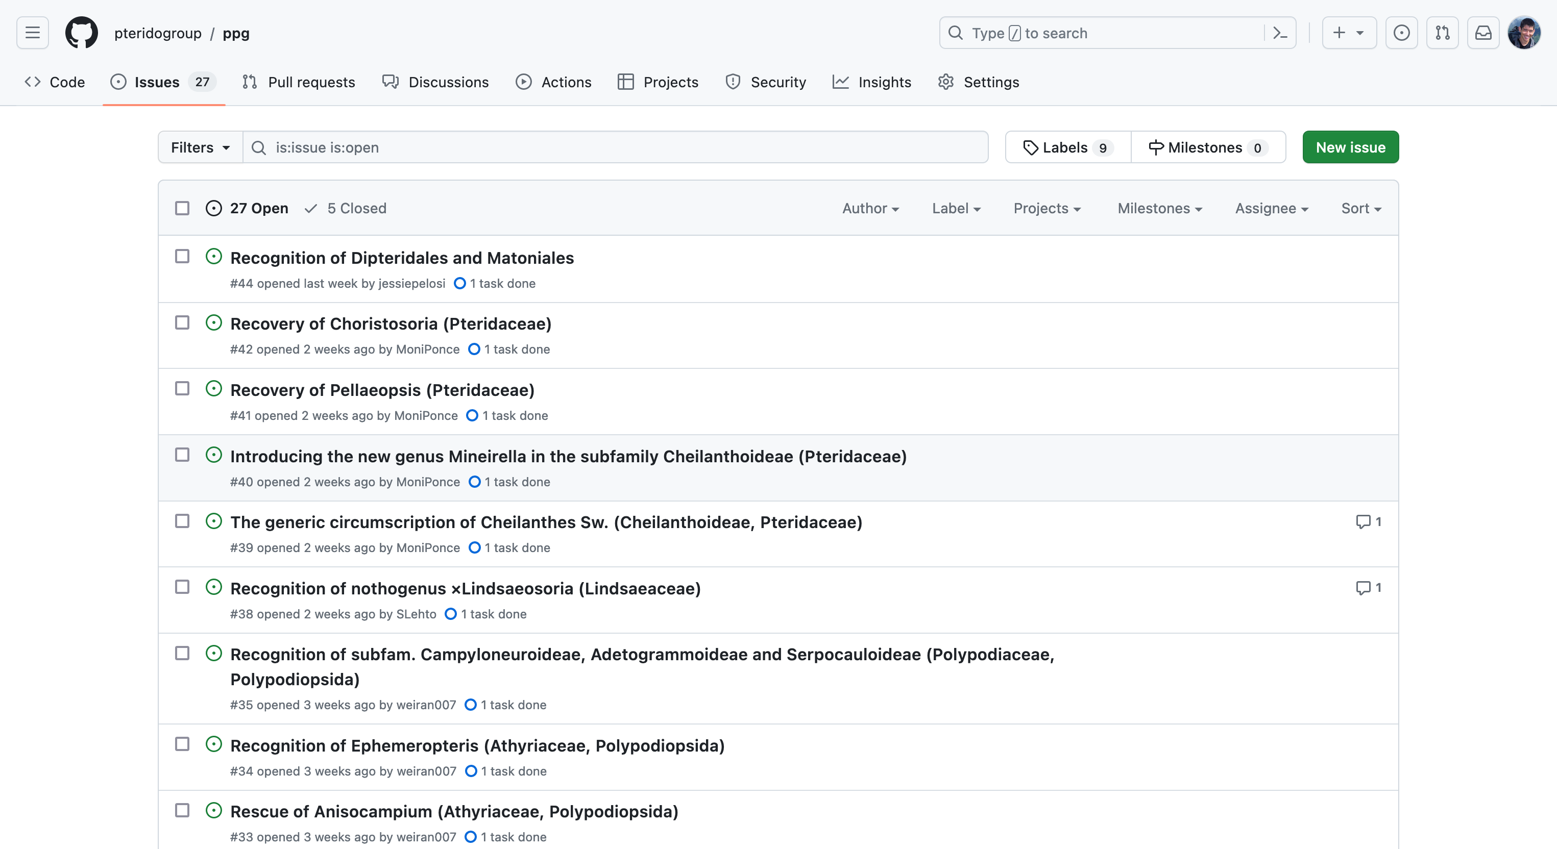Check the Recovery of Choristosoria issue
Screen dimensions: 1557x849
point(182,322)
